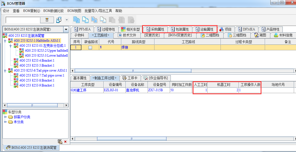This screenshot has width=296, height=152.
Task: Expand the 未分类 folder node
Action: (5, 122)
